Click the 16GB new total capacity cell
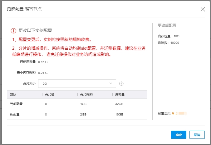211x145 pixels. click(x=120, y=115)
